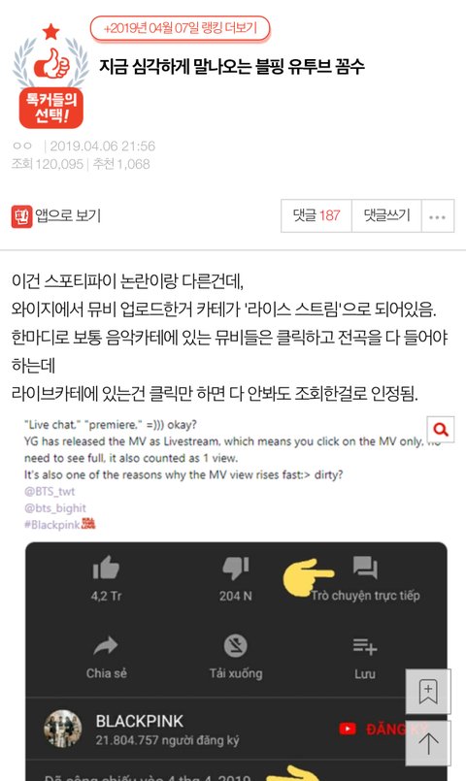
Task: Click the Chia sẻ share arrow
Action: [106, 646]
